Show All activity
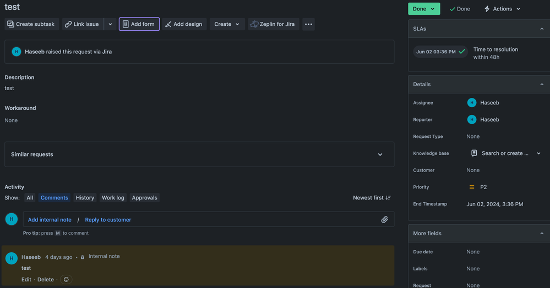The image size is (550, 288). 30,198
